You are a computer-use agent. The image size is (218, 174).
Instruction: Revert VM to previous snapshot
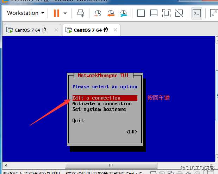(x=111, y=13)
